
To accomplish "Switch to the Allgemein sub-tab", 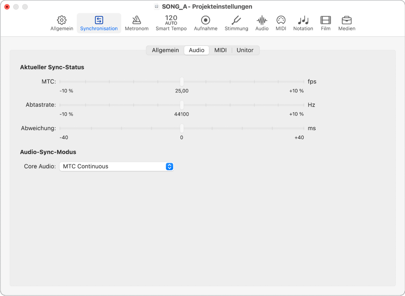I will pyautogui.click(x=165, y=50).
